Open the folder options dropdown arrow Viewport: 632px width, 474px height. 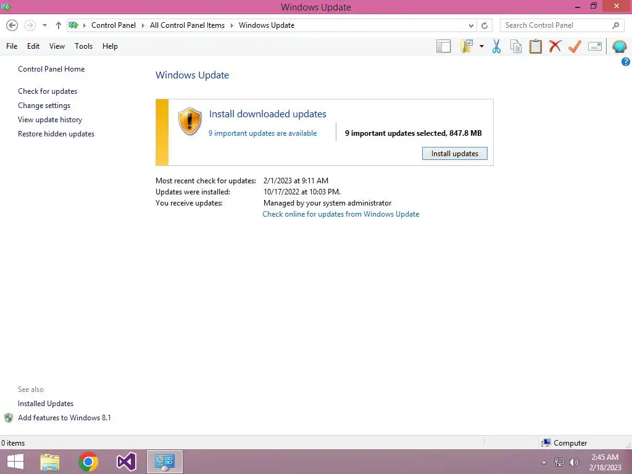point(481,46)
